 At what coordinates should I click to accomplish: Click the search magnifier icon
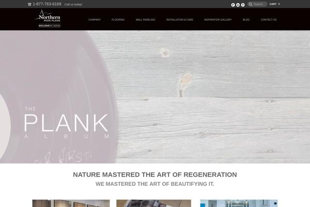coord(250,4)
